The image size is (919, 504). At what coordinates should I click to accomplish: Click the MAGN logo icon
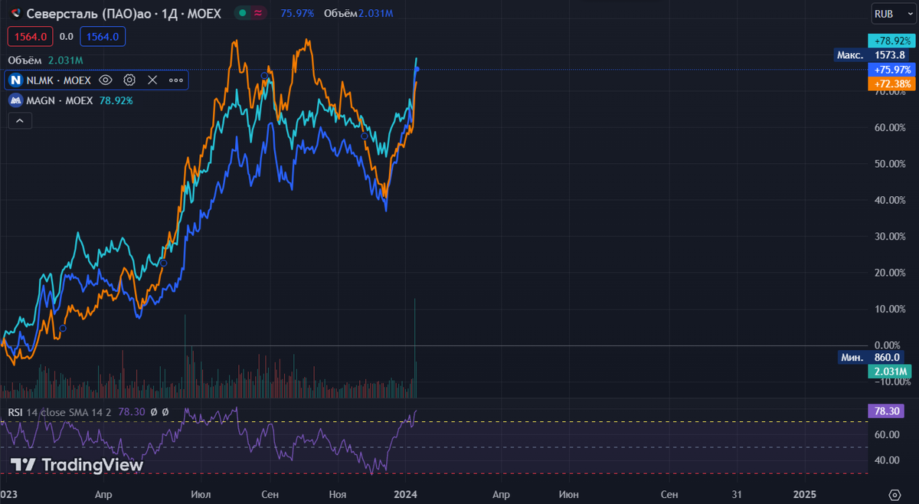tap(15, 100)
